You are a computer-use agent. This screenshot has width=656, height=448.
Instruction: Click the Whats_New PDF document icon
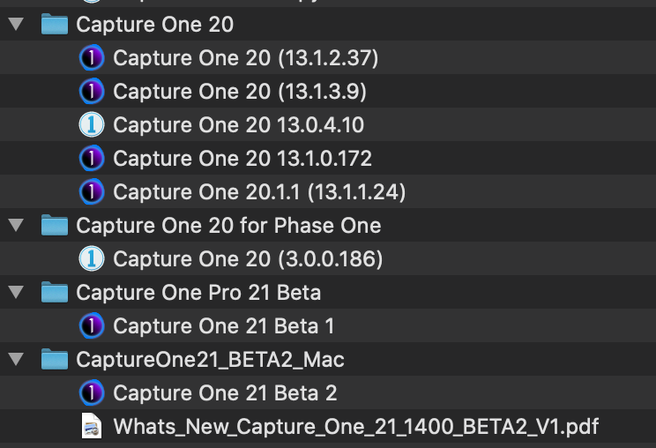coord(92,426)
